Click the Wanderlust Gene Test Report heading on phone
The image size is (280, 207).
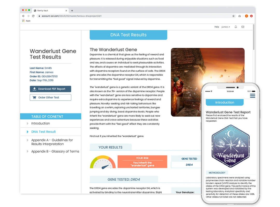(x=228, y=112)
